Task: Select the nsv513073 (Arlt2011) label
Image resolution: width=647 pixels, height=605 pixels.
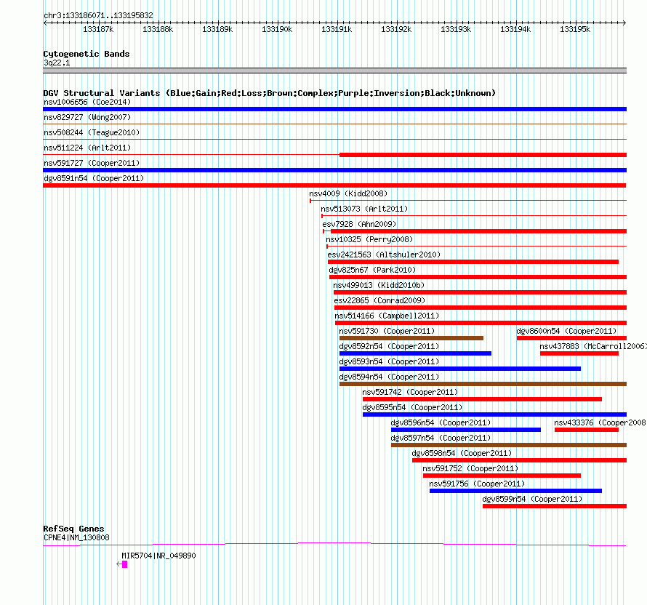Action: click(364, 209)
